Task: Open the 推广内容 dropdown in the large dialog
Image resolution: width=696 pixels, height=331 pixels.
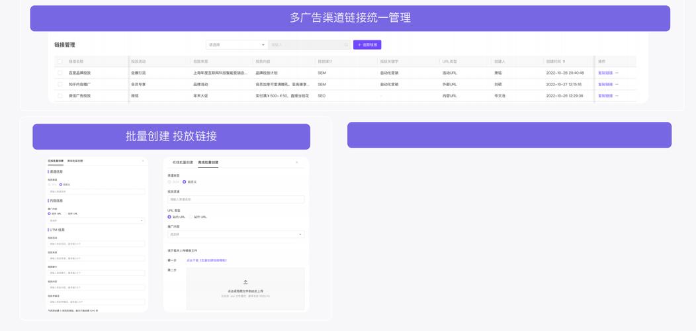Action: pyautogui.click(x=236, y=234)
